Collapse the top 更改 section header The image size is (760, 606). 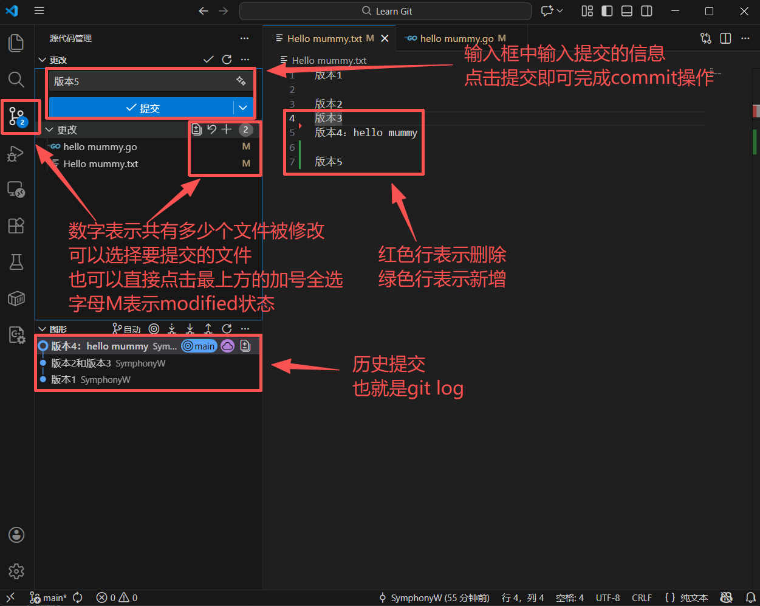(43, 60)
